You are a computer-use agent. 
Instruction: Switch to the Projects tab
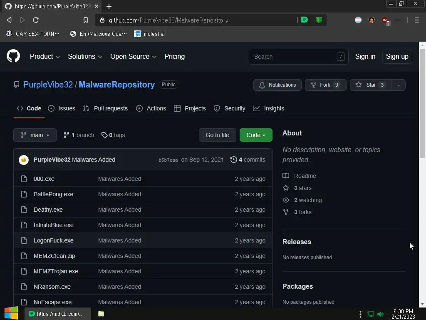click(190, 108)
